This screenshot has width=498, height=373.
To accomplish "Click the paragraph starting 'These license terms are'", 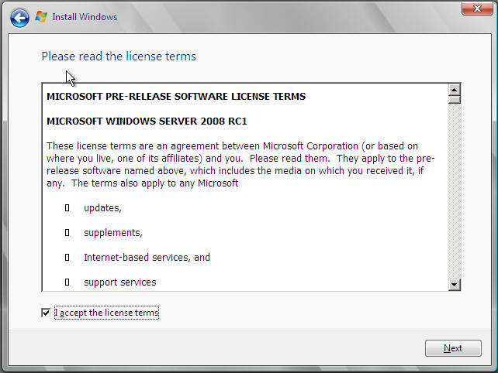I will pos(240,165).
